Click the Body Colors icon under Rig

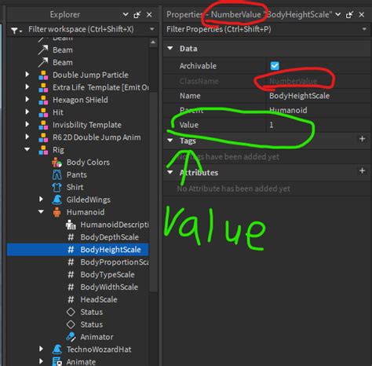coord(57,163)
